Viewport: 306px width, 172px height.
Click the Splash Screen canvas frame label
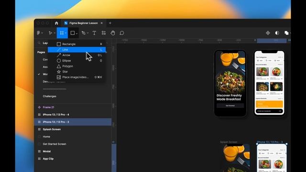coord(229,142)
